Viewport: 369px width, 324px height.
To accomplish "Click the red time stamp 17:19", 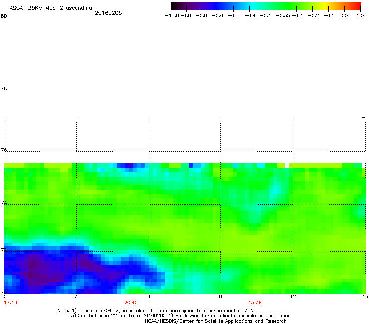I will pyautogui.click(x=10, y=303).
